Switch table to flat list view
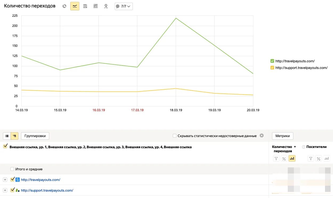 tap(7, 136)
